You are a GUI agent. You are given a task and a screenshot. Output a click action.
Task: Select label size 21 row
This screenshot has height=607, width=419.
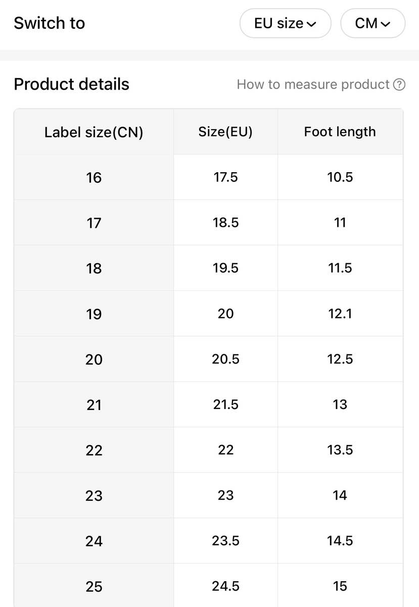point(94,405)
